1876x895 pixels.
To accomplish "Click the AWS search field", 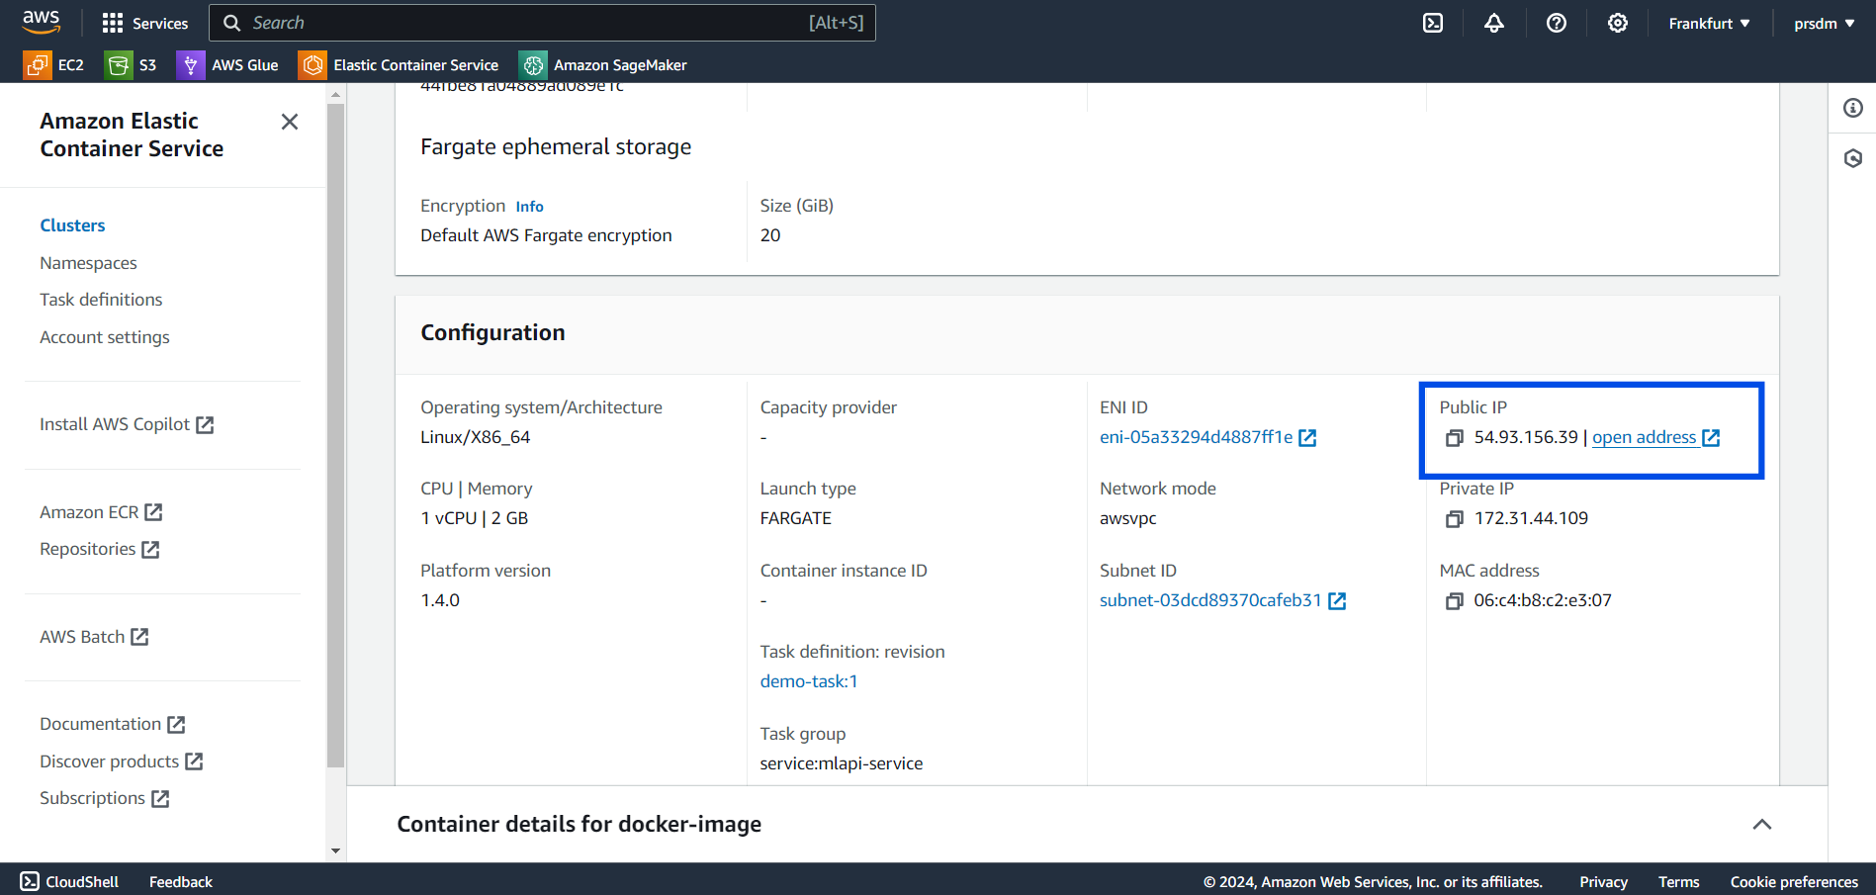I will (x=542, y=23).
